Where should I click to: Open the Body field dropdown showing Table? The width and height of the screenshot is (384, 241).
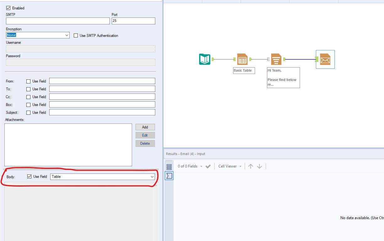(x=152, y=177)
